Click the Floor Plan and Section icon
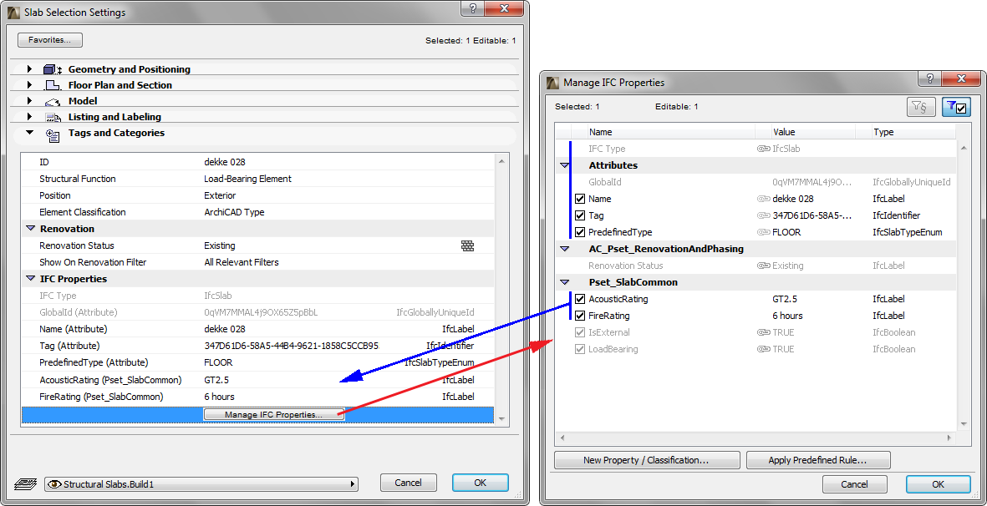Image resolution: width=987 pixels, height=506 pixels. click(53, 85)
